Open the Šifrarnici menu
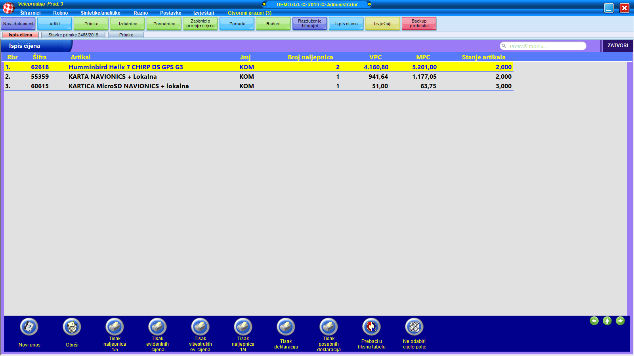 click(x=31, y=13)
